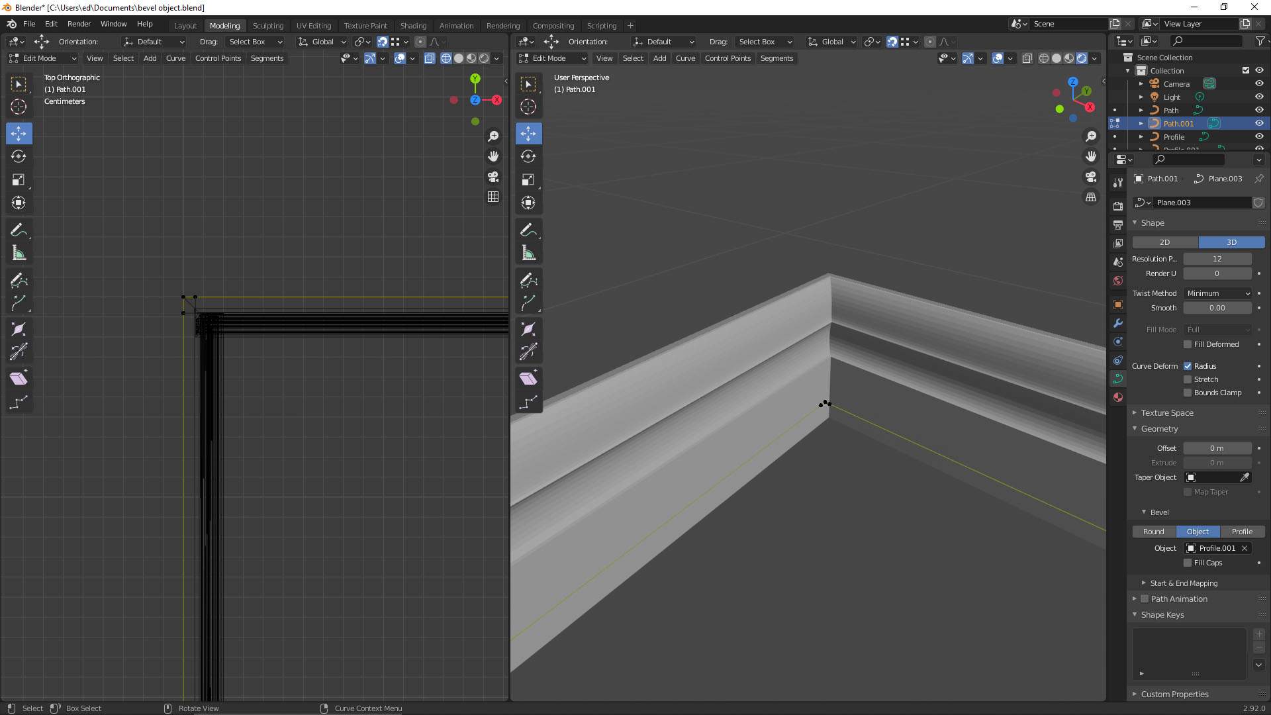This screenshot has height=715, width=1271.
Task: Open the Drag Select Box dropdown
Action: point(256,41)
